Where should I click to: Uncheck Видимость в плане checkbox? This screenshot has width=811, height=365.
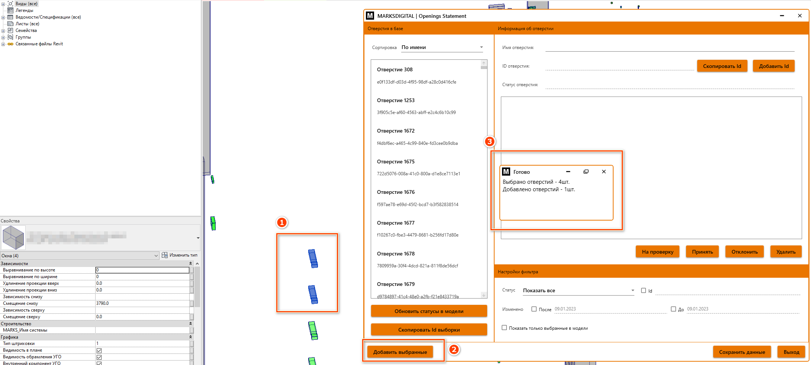point(99,351)
